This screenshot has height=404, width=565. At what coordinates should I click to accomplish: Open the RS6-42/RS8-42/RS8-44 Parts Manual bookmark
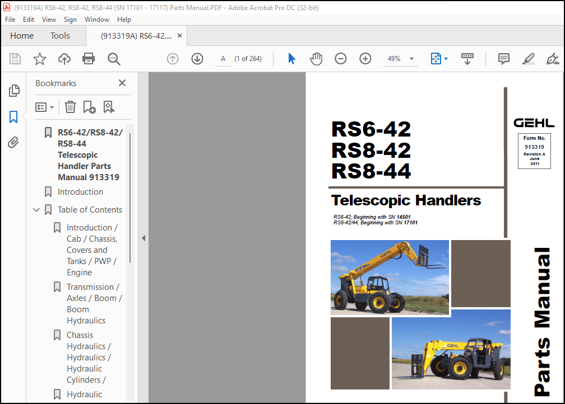[x=90, y=154]
